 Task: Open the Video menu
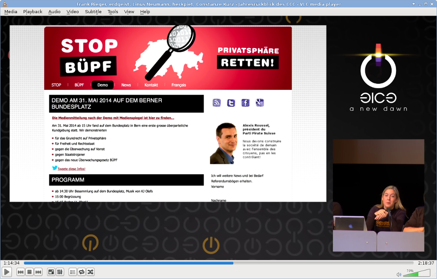coord(73,12)
